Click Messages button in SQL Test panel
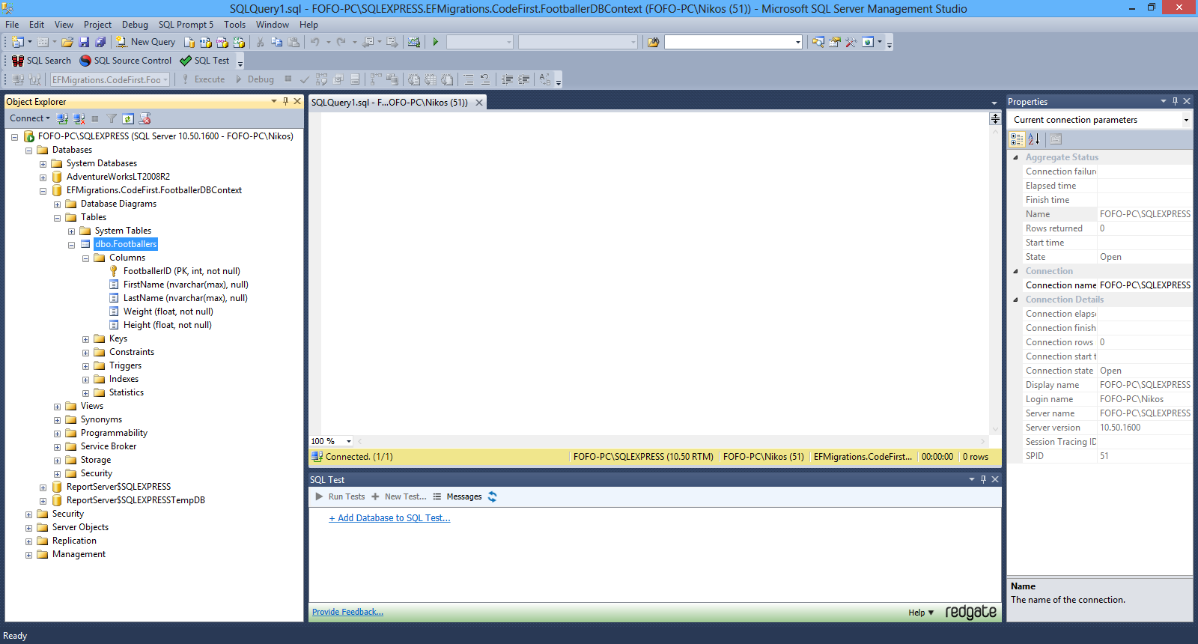 coord(457,496)
